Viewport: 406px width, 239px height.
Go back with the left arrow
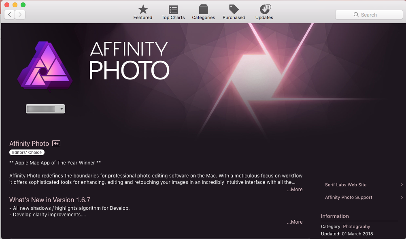[10, 15]
